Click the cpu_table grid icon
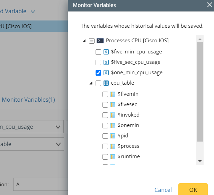This screenshot has height=195, width=214. (106, 83)
